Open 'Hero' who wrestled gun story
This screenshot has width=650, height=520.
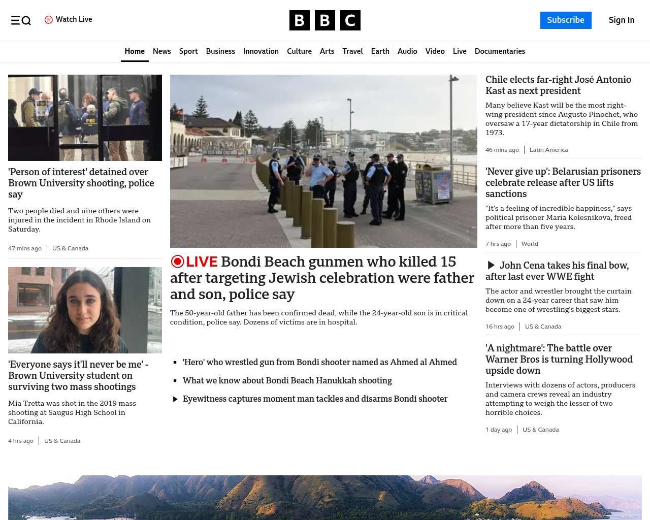(320, 362)
